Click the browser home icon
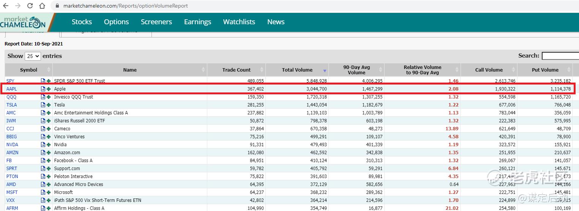 click(x=42, y=6)
